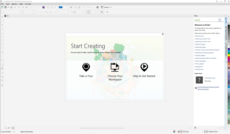230x134 pixels.
Task: Close the Start Creating dialog
Action: pyautogui.click(x=163, y=34)
